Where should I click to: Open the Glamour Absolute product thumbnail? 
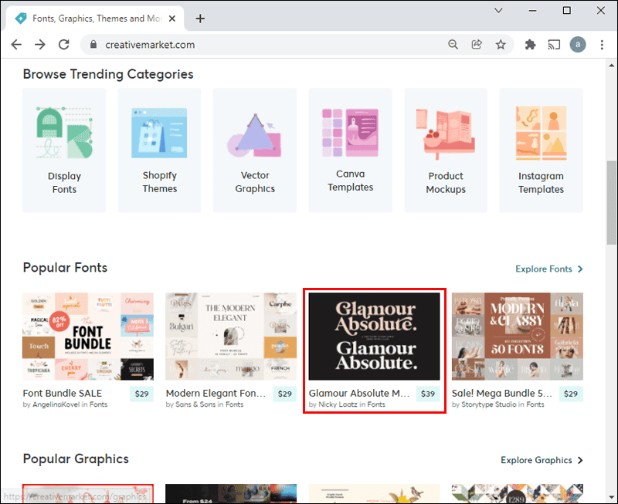[x=374, y=337]
